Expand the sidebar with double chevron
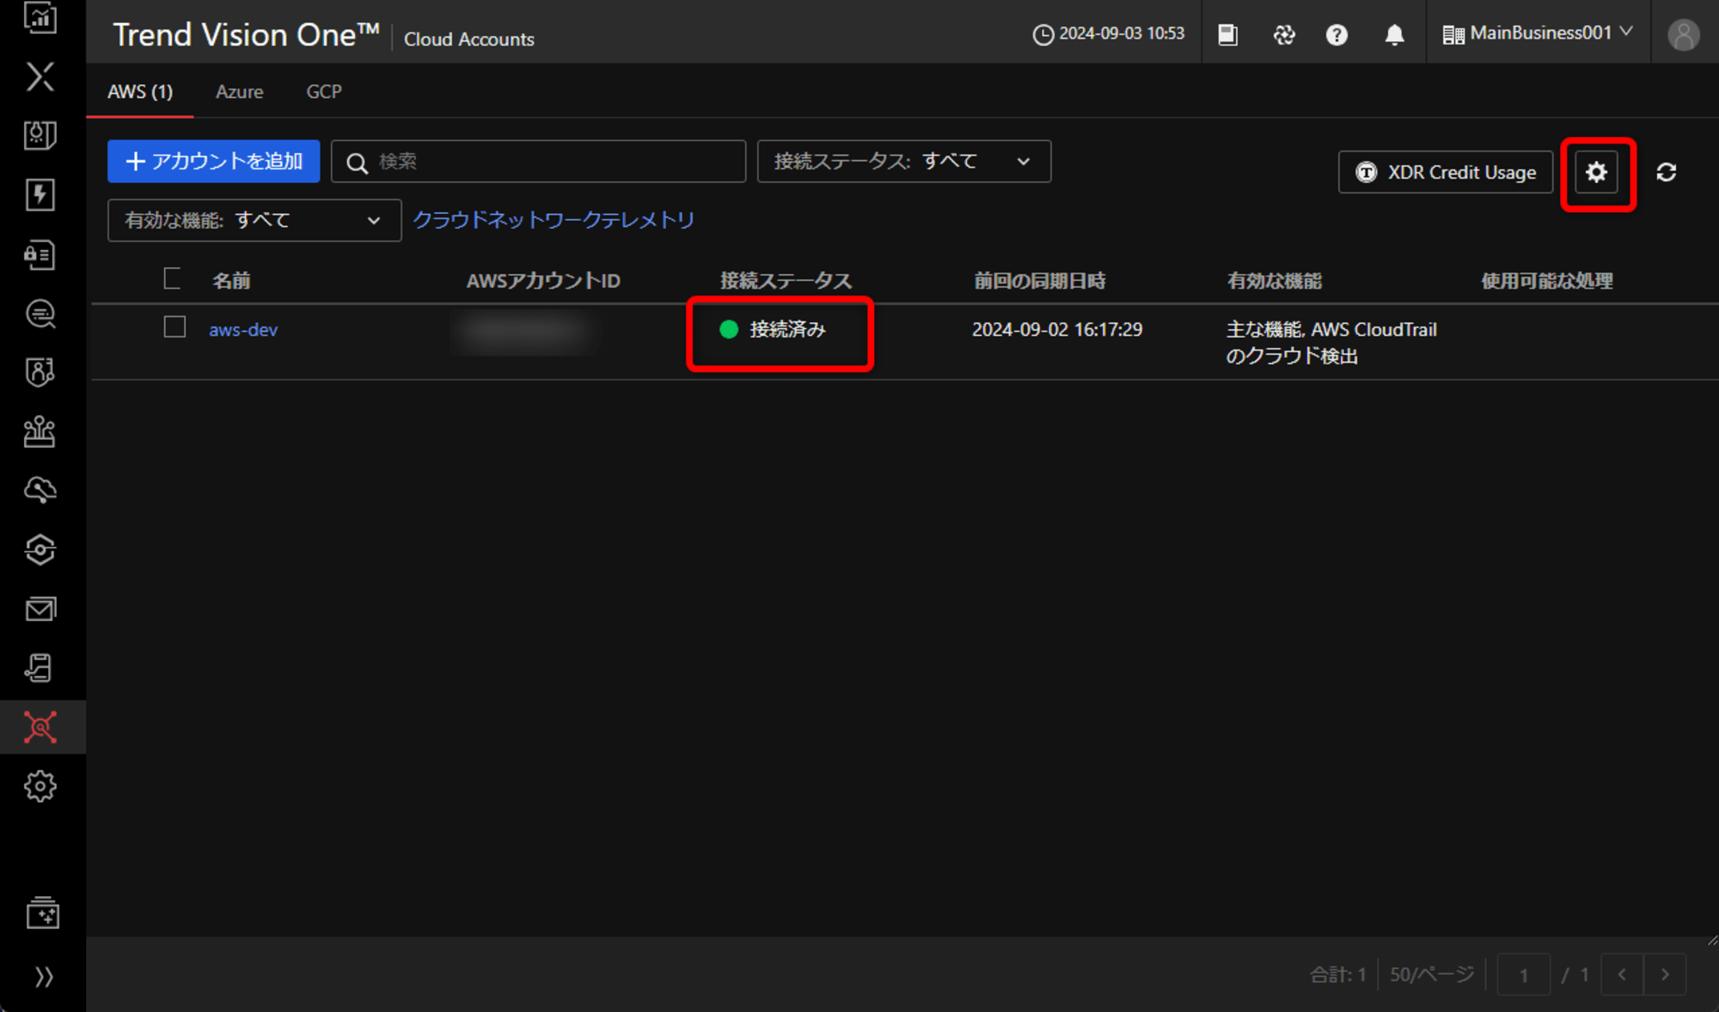 coord(44,977)
